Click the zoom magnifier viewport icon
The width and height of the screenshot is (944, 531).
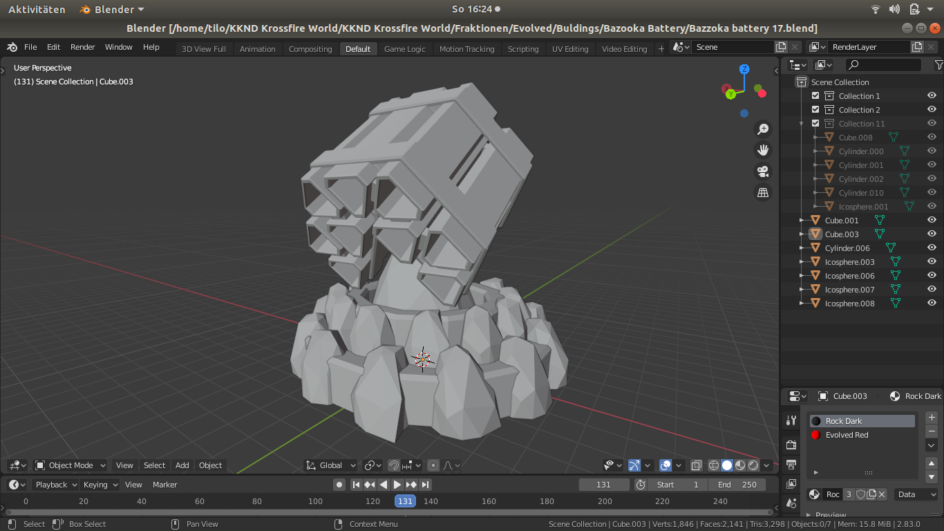click(x=763, y=129)
